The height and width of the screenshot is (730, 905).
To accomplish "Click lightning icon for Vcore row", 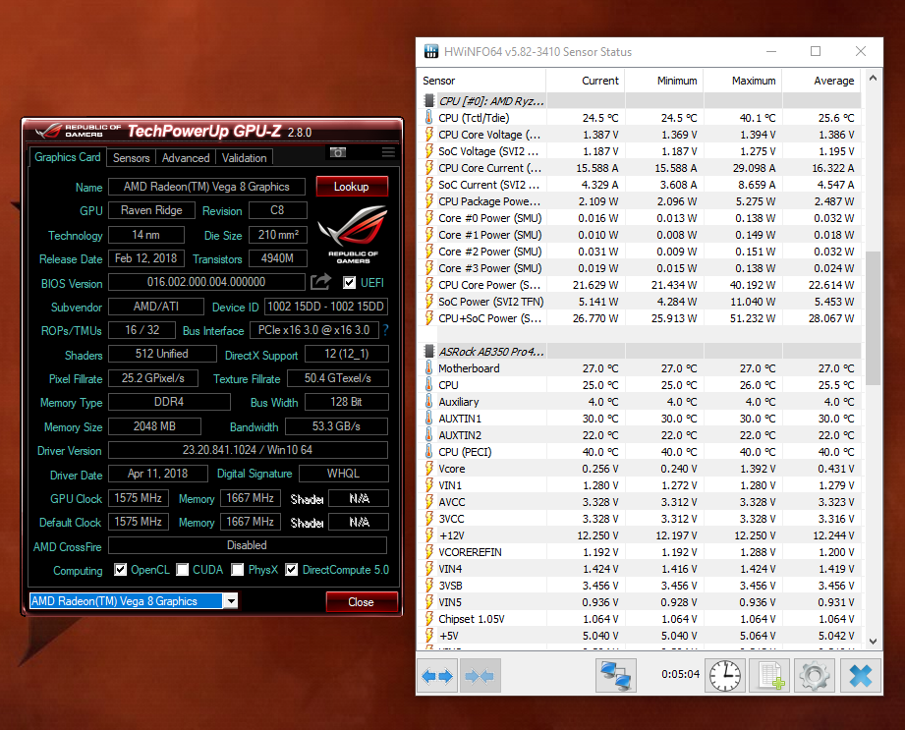I will 428,469.
